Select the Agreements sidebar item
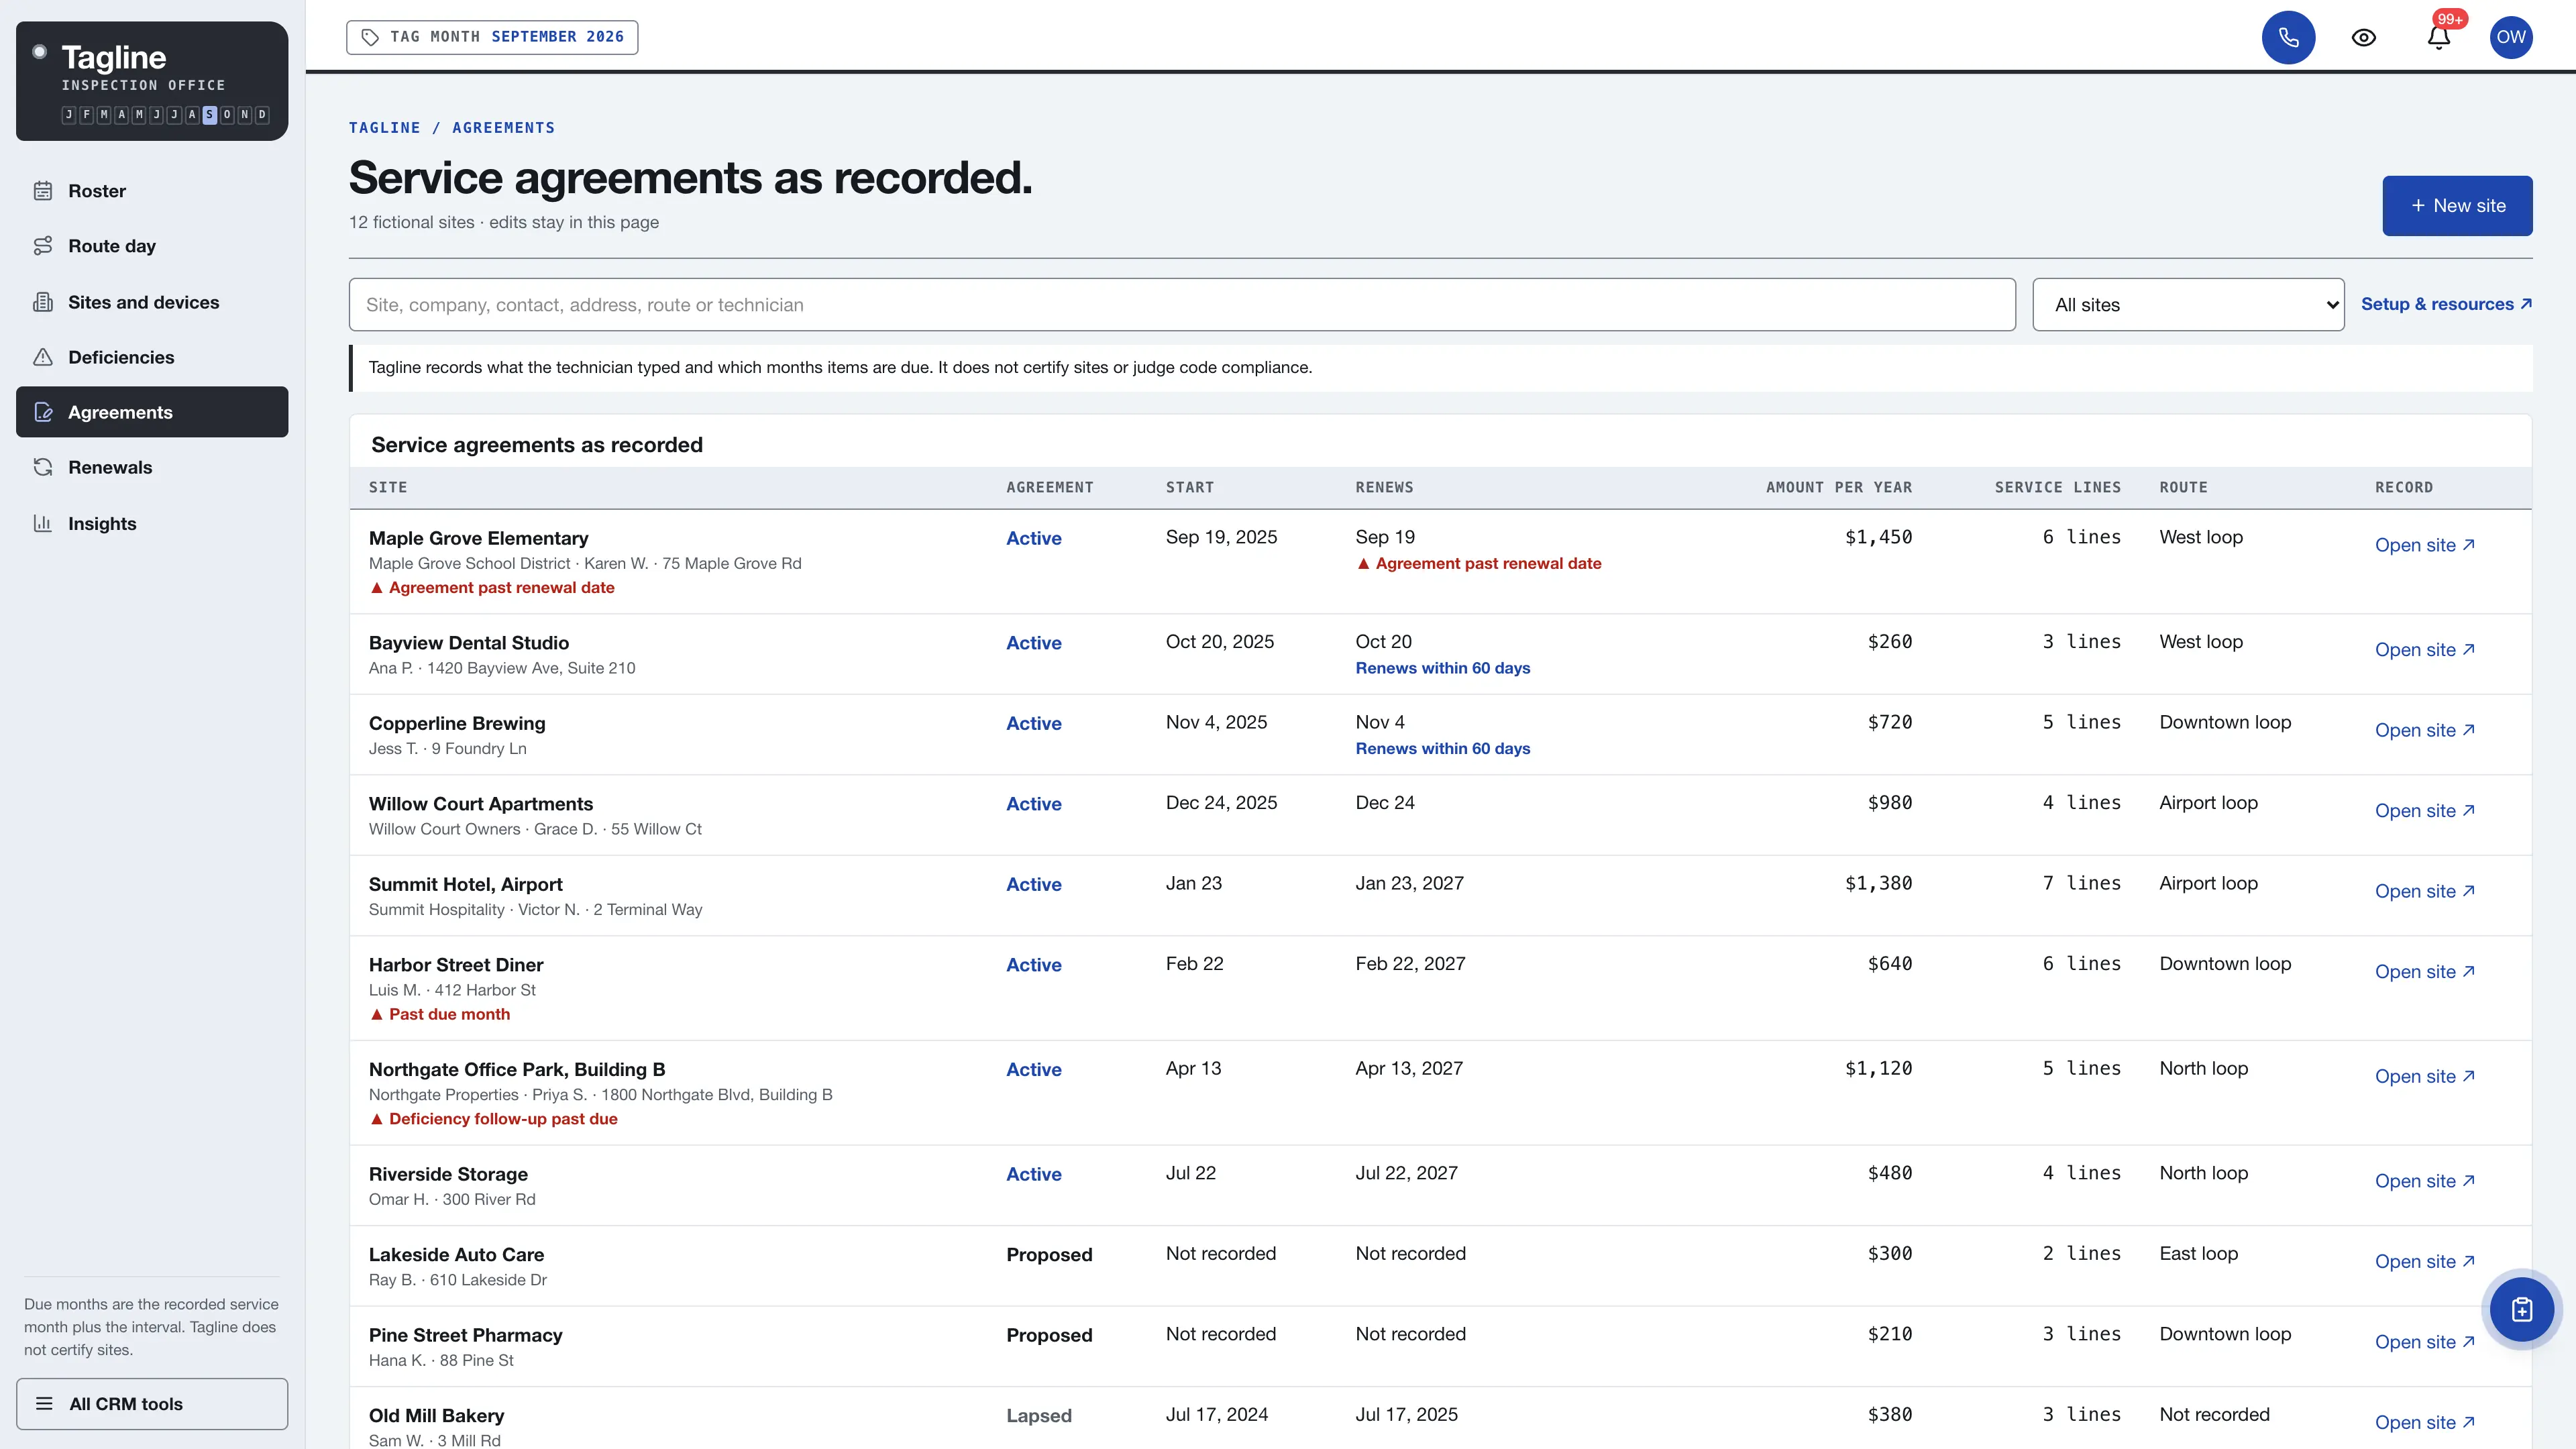 (x=152, y=412)
